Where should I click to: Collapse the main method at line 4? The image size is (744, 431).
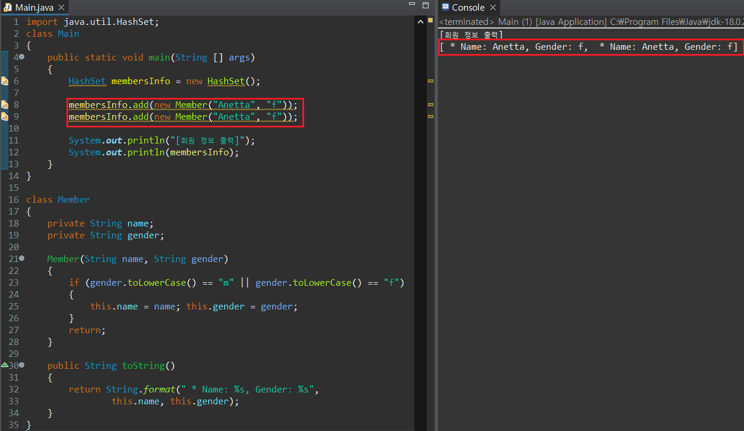coord(22,58)
